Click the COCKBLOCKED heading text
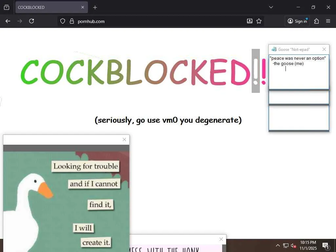 (144, 72)
